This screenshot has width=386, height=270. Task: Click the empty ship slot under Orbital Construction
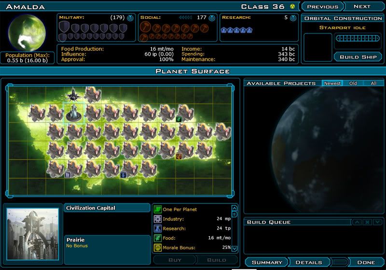point(317,47)
